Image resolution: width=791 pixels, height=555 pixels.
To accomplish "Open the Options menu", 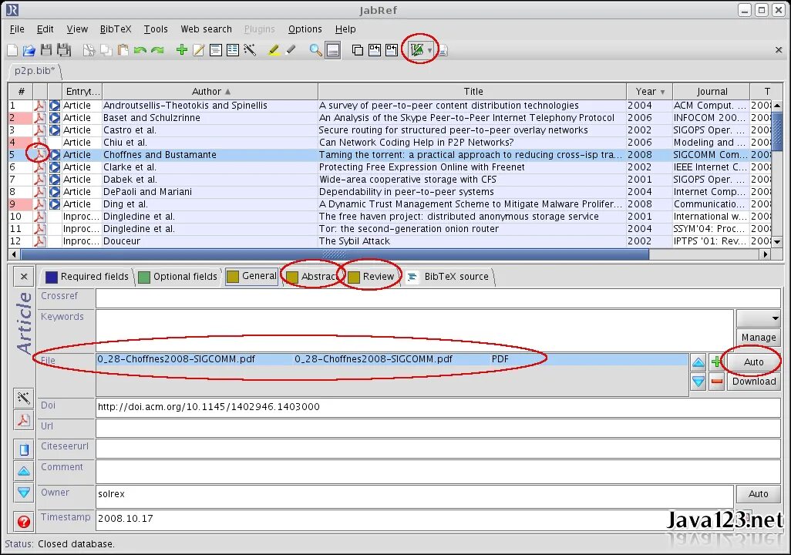I will pos(305,29).
